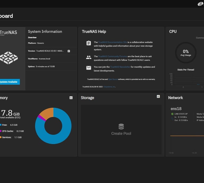Viewport: 204px width, 183px height.
Task: Open the TrueNAS Documentation Site link
Action: [113, 42]
